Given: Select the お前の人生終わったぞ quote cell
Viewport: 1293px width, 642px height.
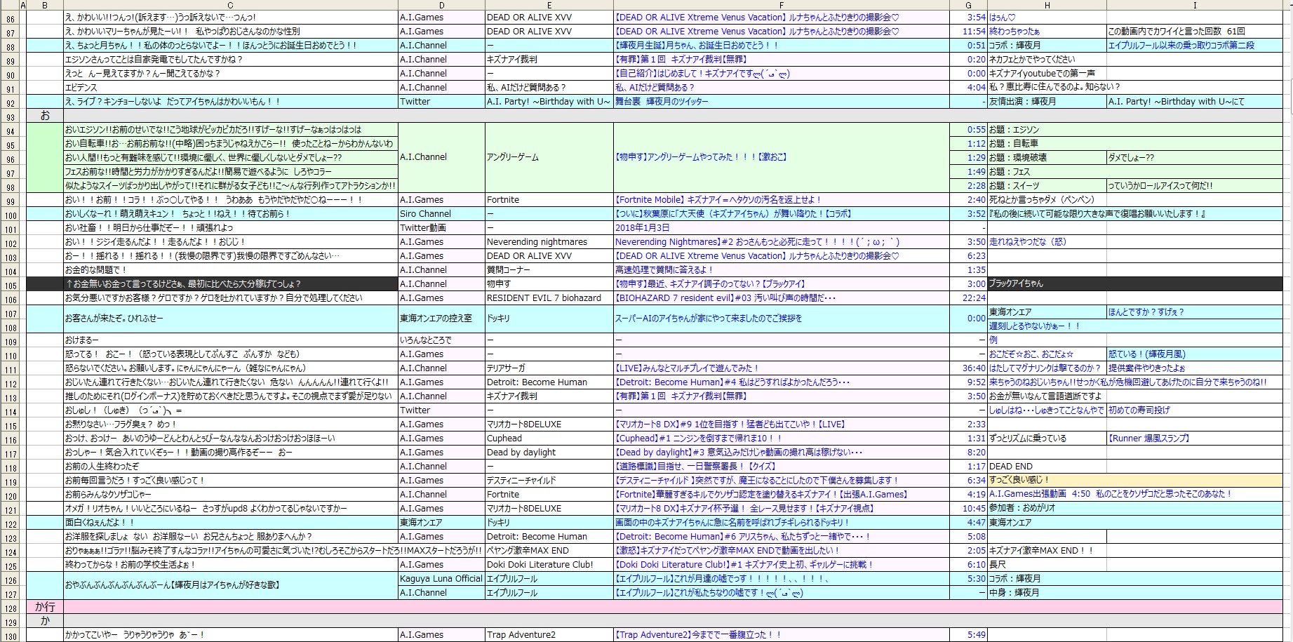Looking at the screenshot, I should (x=230, y=467).
